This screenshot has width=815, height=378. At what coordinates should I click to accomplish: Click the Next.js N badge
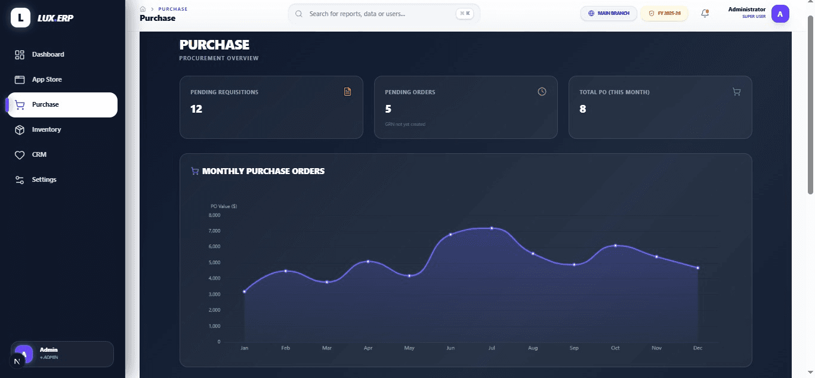[x=17, y=361]
